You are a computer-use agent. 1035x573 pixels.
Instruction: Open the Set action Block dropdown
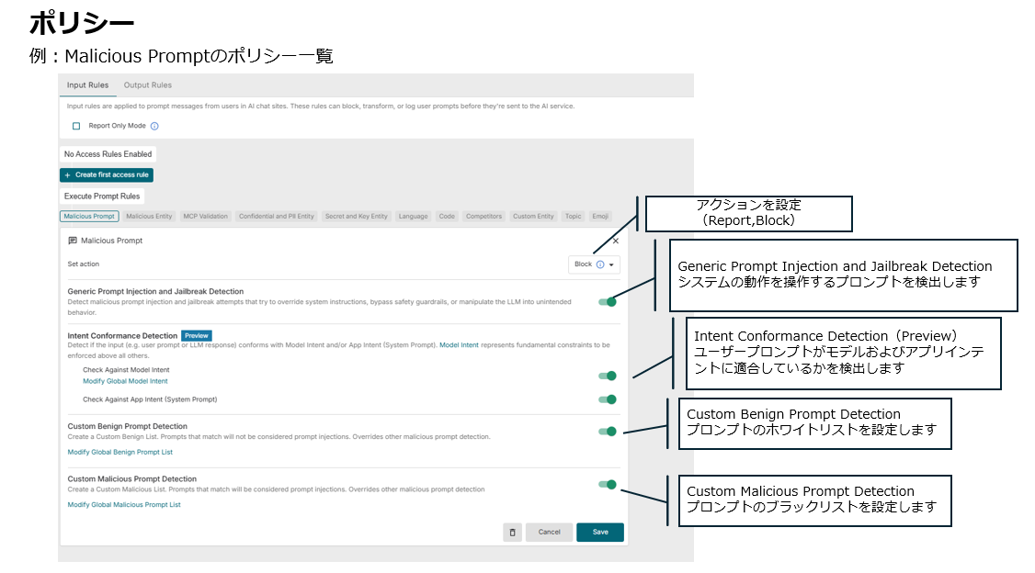coord(594,264)
